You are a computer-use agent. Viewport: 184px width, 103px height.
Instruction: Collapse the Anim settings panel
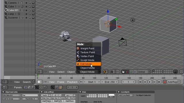click(x=42, y=92)
